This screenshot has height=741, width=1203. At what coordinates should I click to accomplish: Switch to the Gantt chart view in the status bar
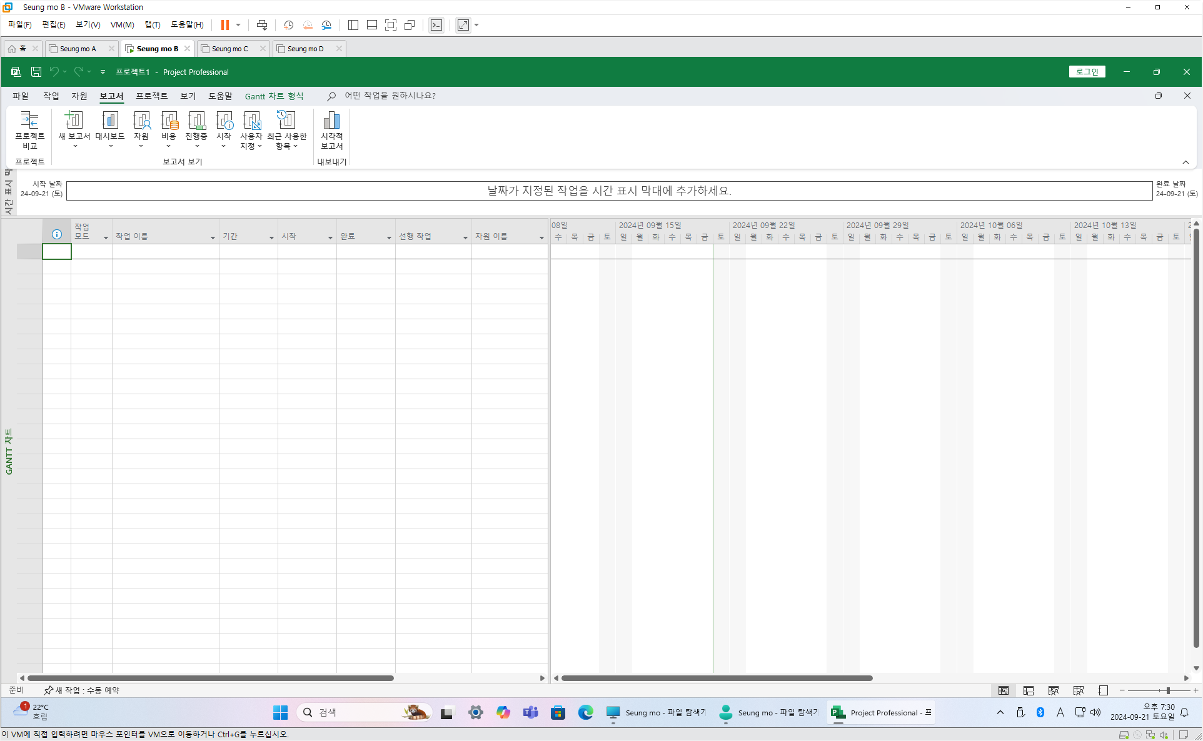[1004, 690]
